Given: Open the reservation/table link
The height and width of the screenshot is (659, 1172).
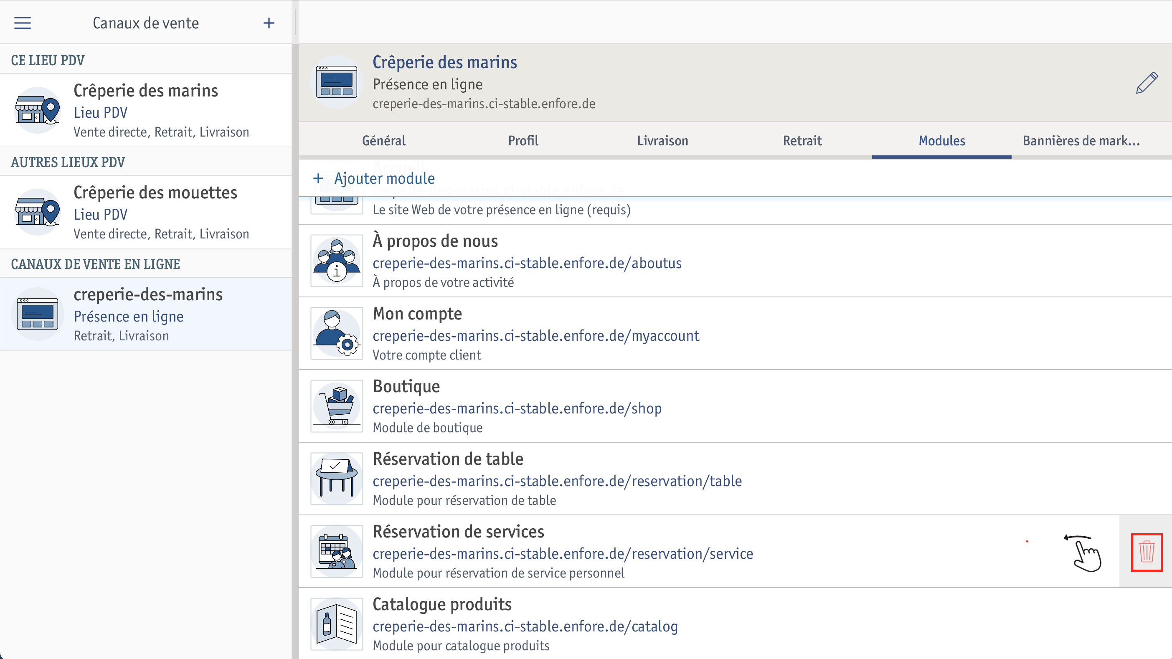Looking at the screenshot, I should [x=557, y=481].
